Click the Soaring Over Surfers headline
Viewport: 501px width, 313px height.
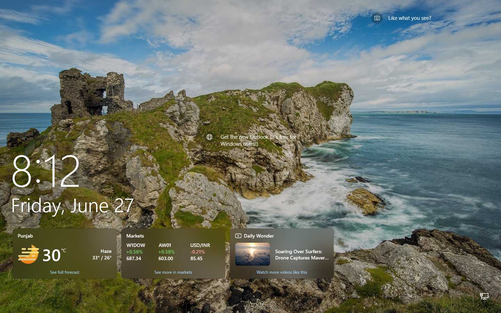(x=302, y=255)
